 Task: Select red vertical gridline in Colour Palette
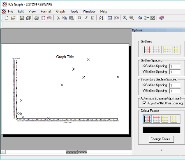click(x=148, y=119)
